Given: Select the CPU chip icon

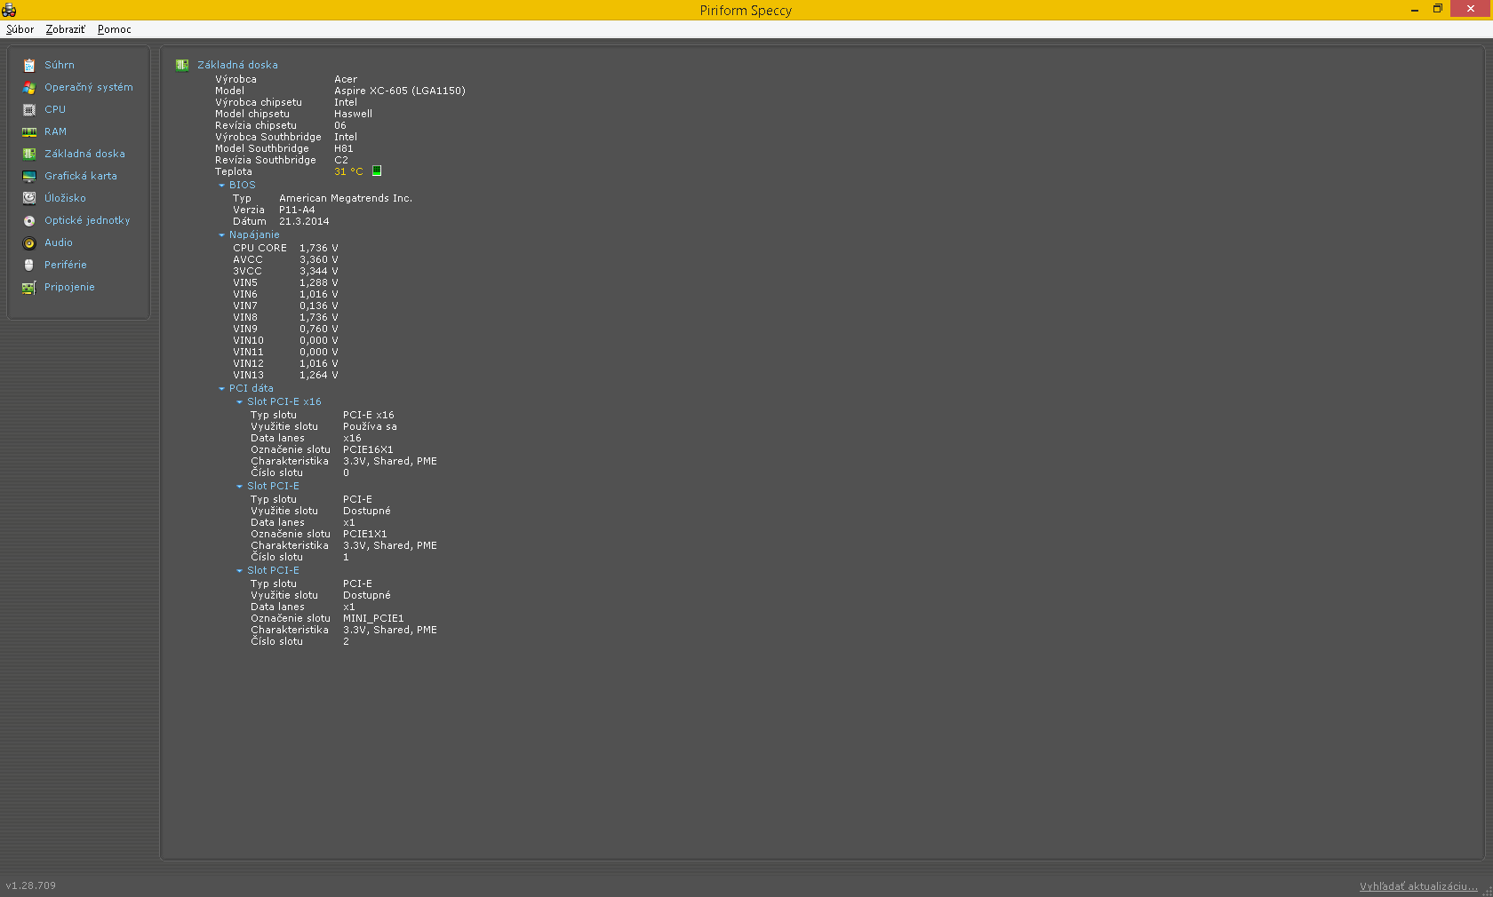Looking at the screenshot, I should [x=29, y=110].
